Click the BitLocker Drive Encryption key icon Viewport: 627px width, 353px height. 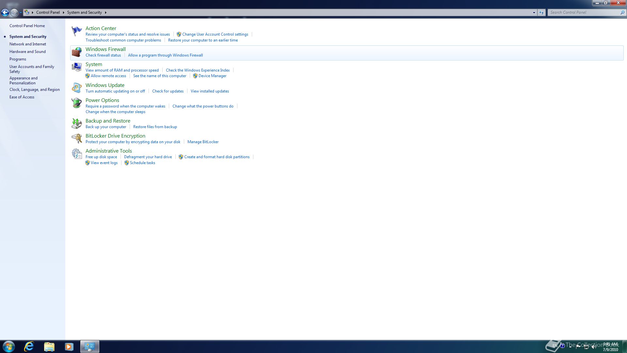(x=76, y=138)
